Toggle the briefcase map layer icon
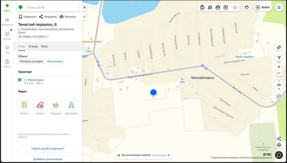 click(218, 8)
